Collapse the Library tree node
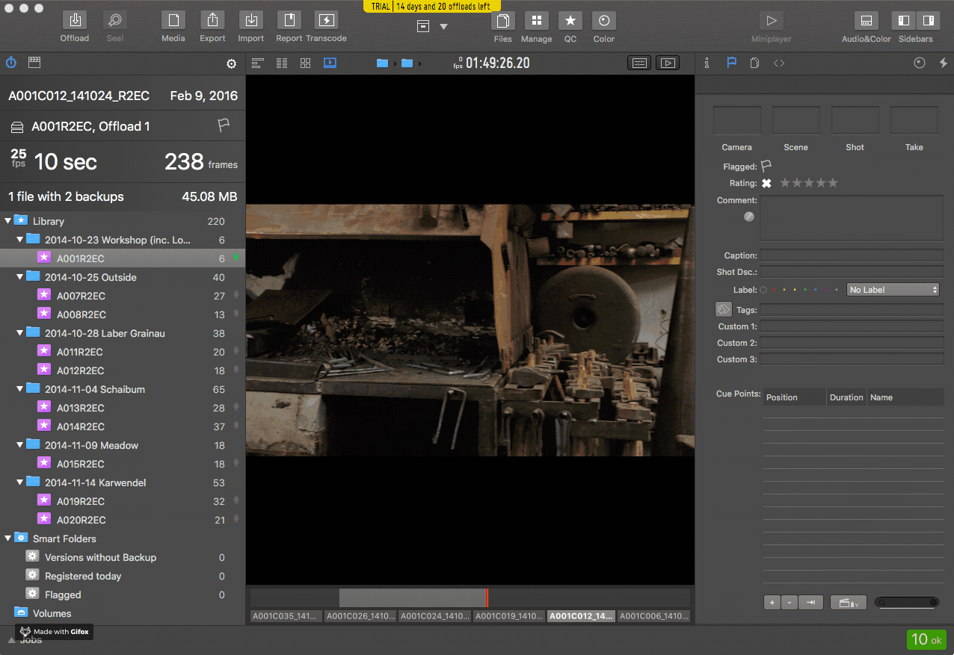 (x=8, y=221)
